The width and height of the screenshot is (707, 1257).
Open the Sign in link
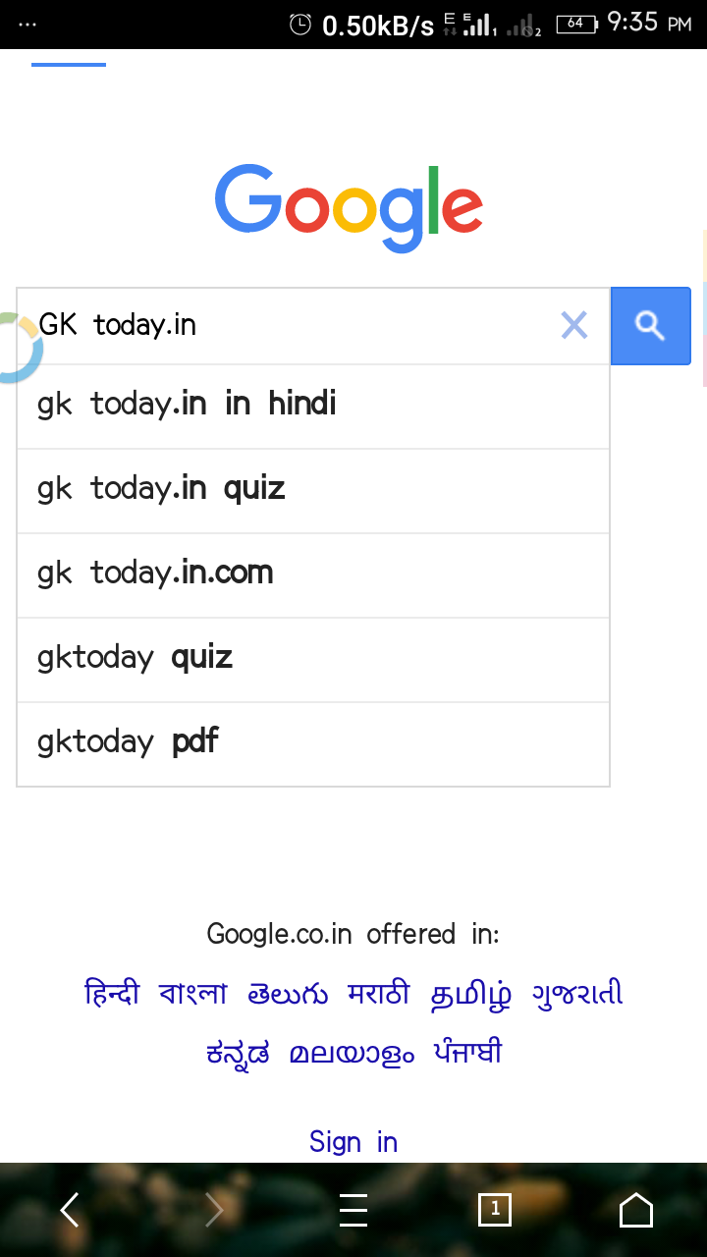(x=353, y=1141)
